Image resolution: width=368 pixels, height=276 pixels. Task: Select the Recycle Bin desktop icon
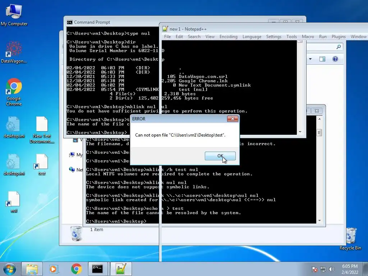350,239
